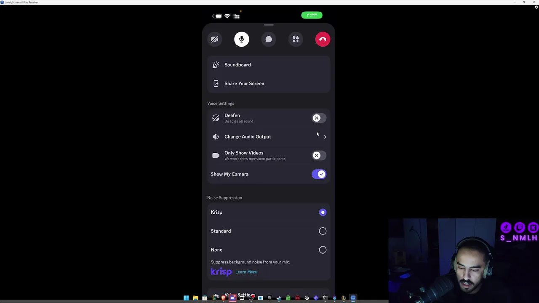Image resolution: width=539 pixels, height=303 pixels.
Task: Click the crossed headphones Deafen icon
Action: tap(216, 118)
